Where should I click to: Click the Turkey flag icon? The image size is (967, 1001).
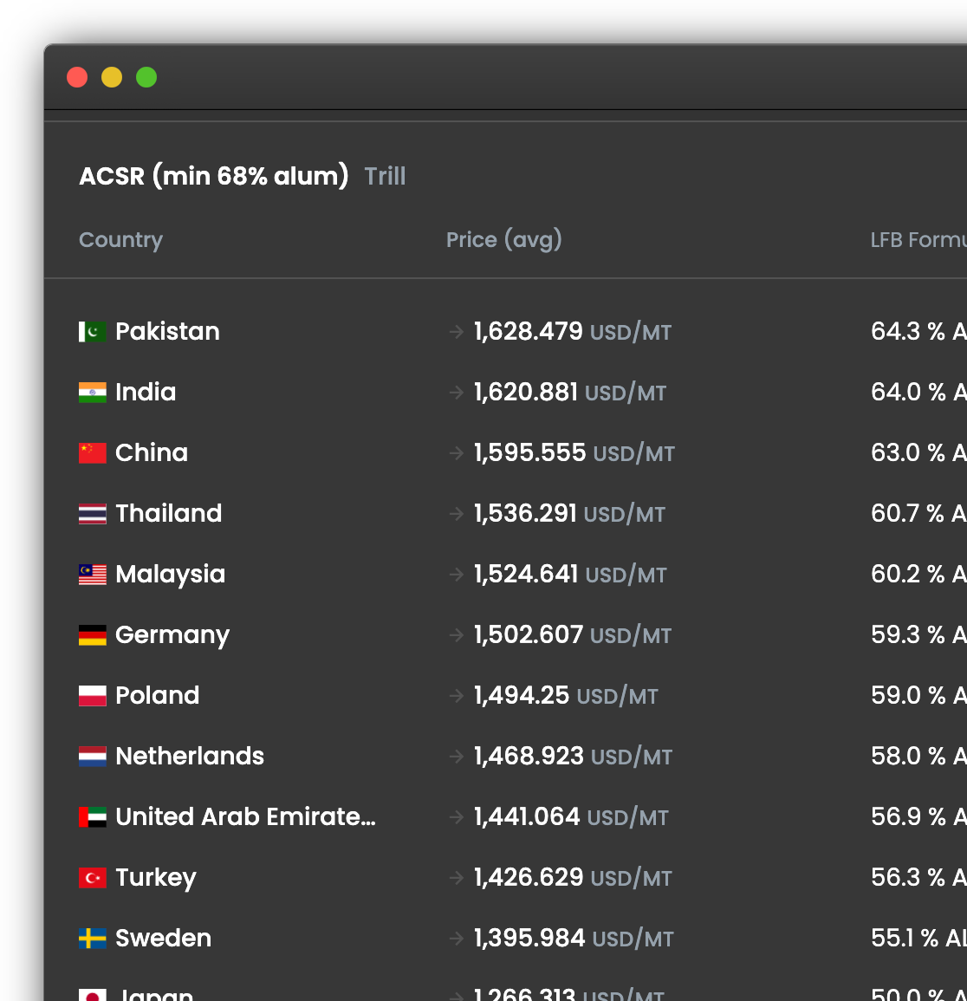pyautogui.click(x=92, y=877)
